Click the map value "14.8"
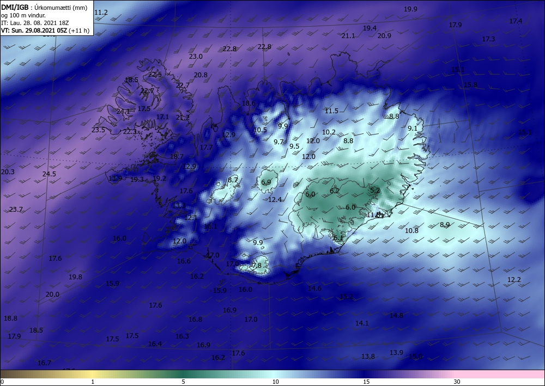 396,316
